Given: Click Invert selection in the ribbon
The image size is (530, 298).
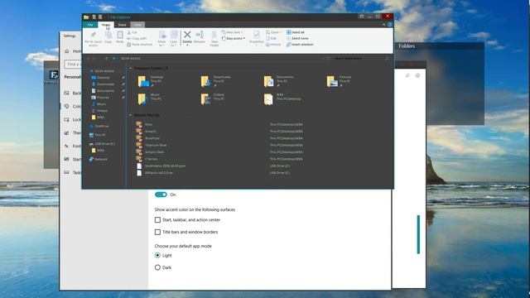Looking at the screenshot, I should [300, 44].
